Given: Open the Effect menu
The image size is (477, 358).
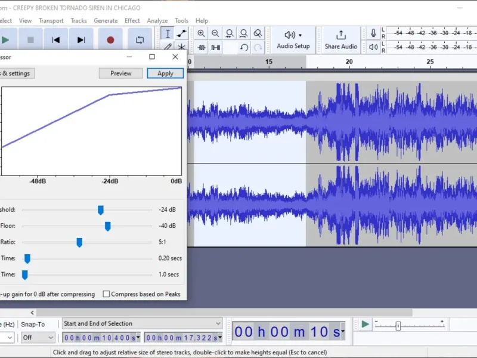Looking at the screenshot, I should coord(132,21).
